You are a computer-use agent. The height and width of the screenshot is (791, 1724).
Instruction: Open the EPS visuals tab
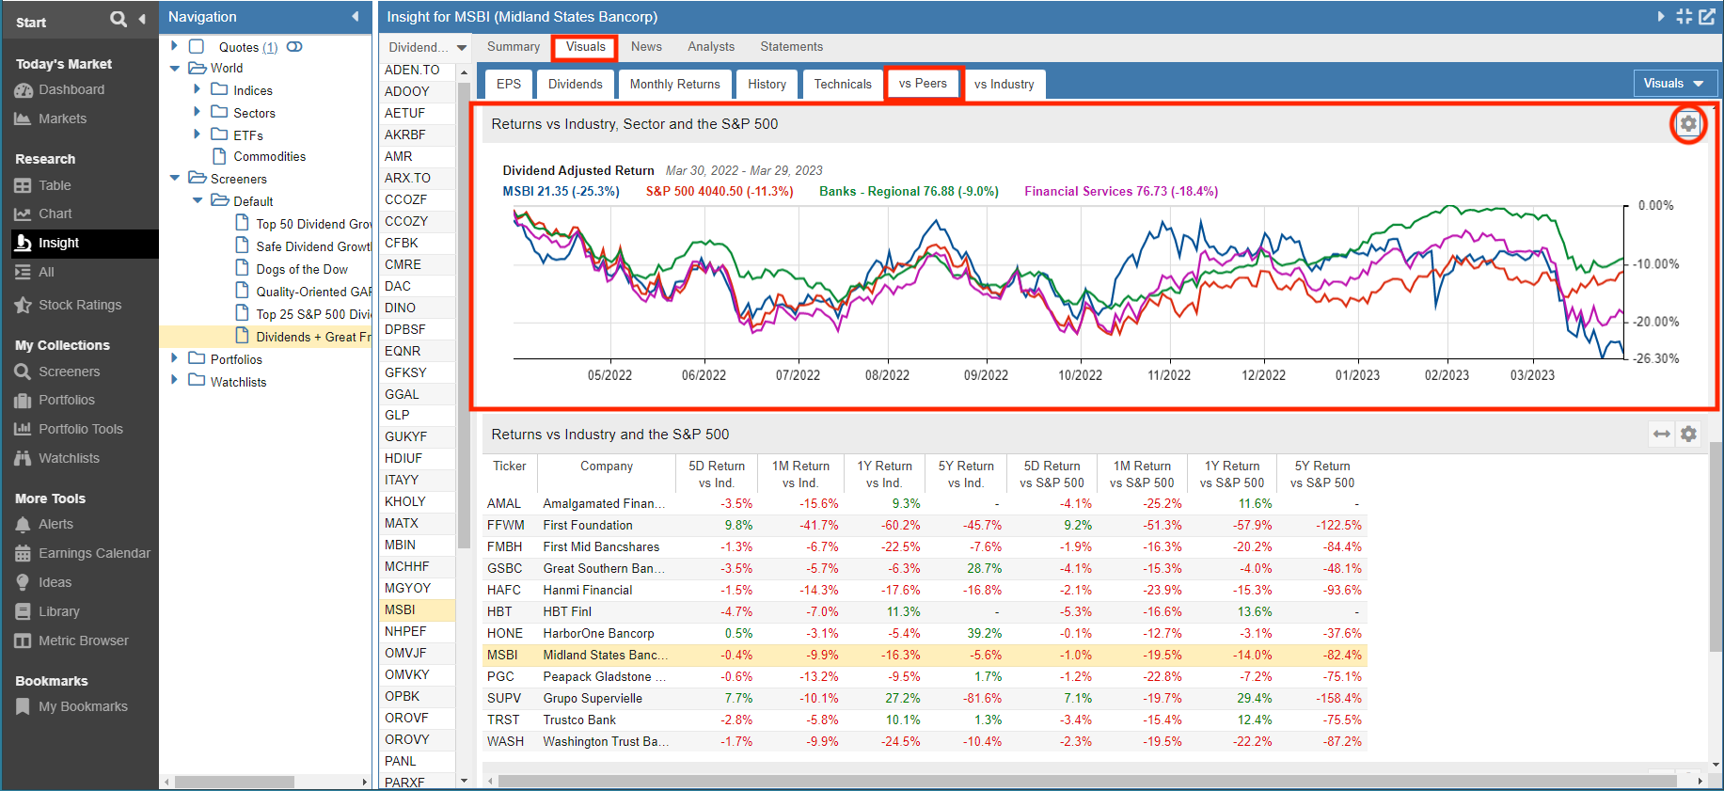point(509,84)
